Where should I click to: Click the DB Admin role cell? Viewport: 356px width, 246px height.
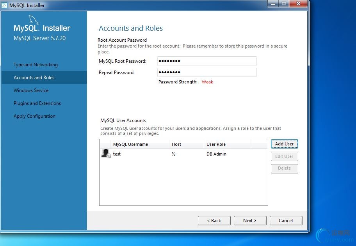(216, 154)
